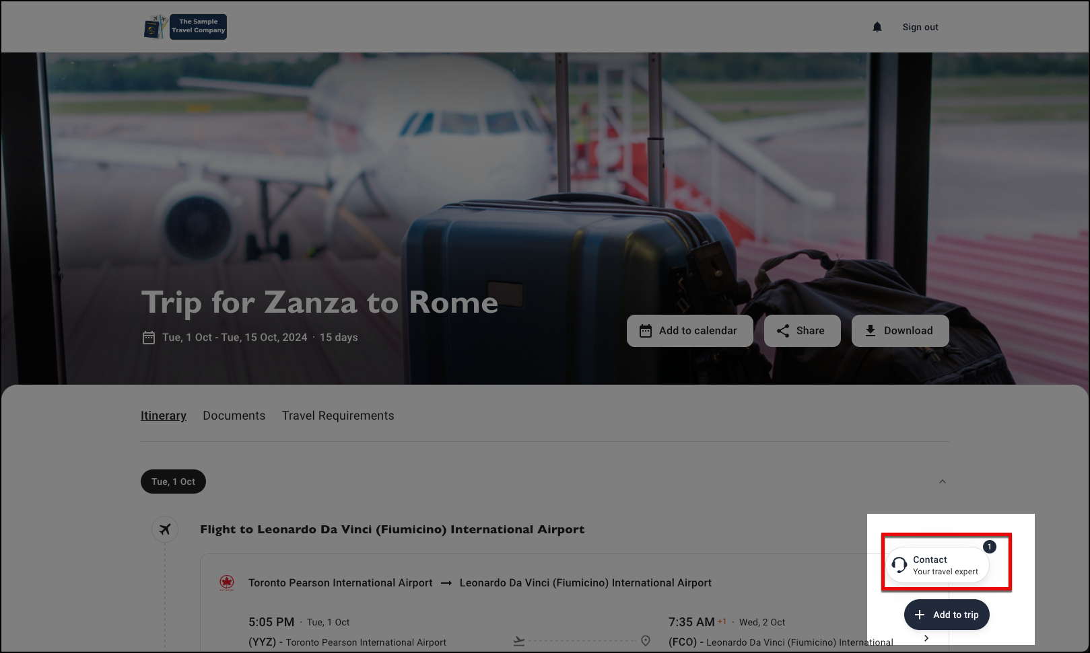Switch to the Documents tab
This screenshot has height=653, width=1090.
point(234,416)
